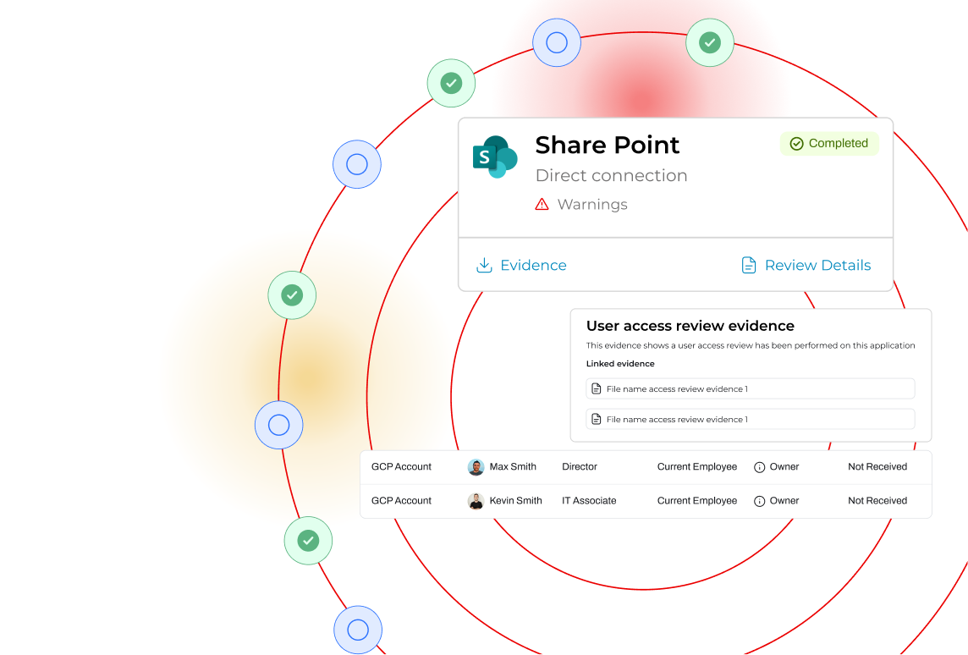This screenshot has height=655, width=968.
Task: Click the checkmark icon inside the Completed badge
Action: coord(796,144)
